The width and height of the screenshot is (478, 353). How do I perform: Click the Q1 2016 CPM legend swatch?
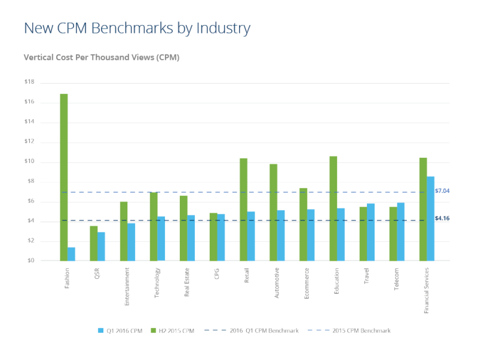point(100,330)
